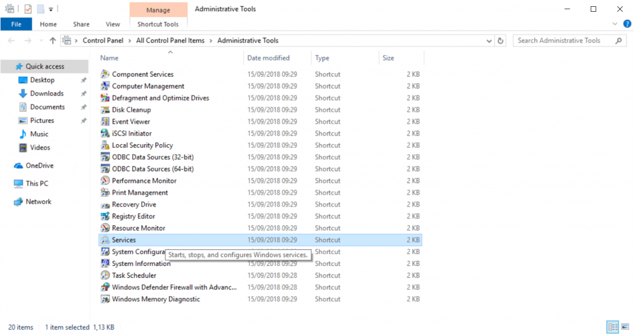Open Music in the navigation pane

[39, 134]
